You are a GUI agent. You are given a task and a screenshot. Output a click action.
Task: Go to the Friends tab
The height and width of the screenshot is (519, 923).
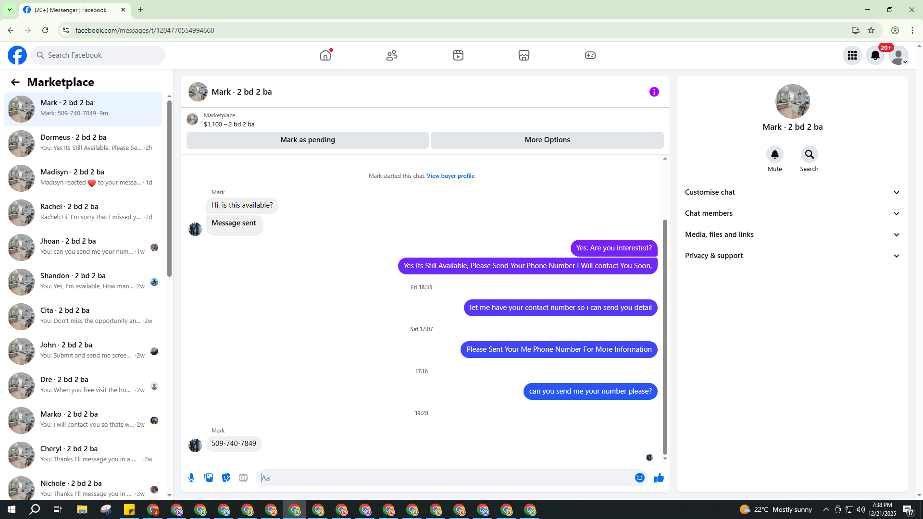tap(392, 55)
